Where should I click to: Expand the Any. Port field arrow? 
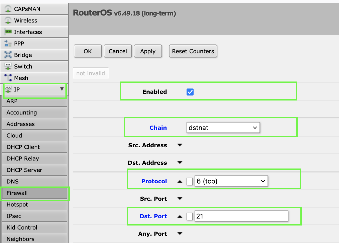tap(180, 233)
